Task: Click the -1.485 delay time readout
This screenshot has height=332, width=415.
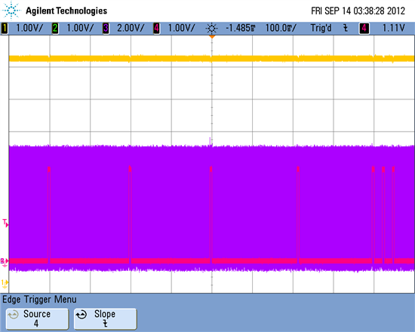Action: (x=240, y=28)
